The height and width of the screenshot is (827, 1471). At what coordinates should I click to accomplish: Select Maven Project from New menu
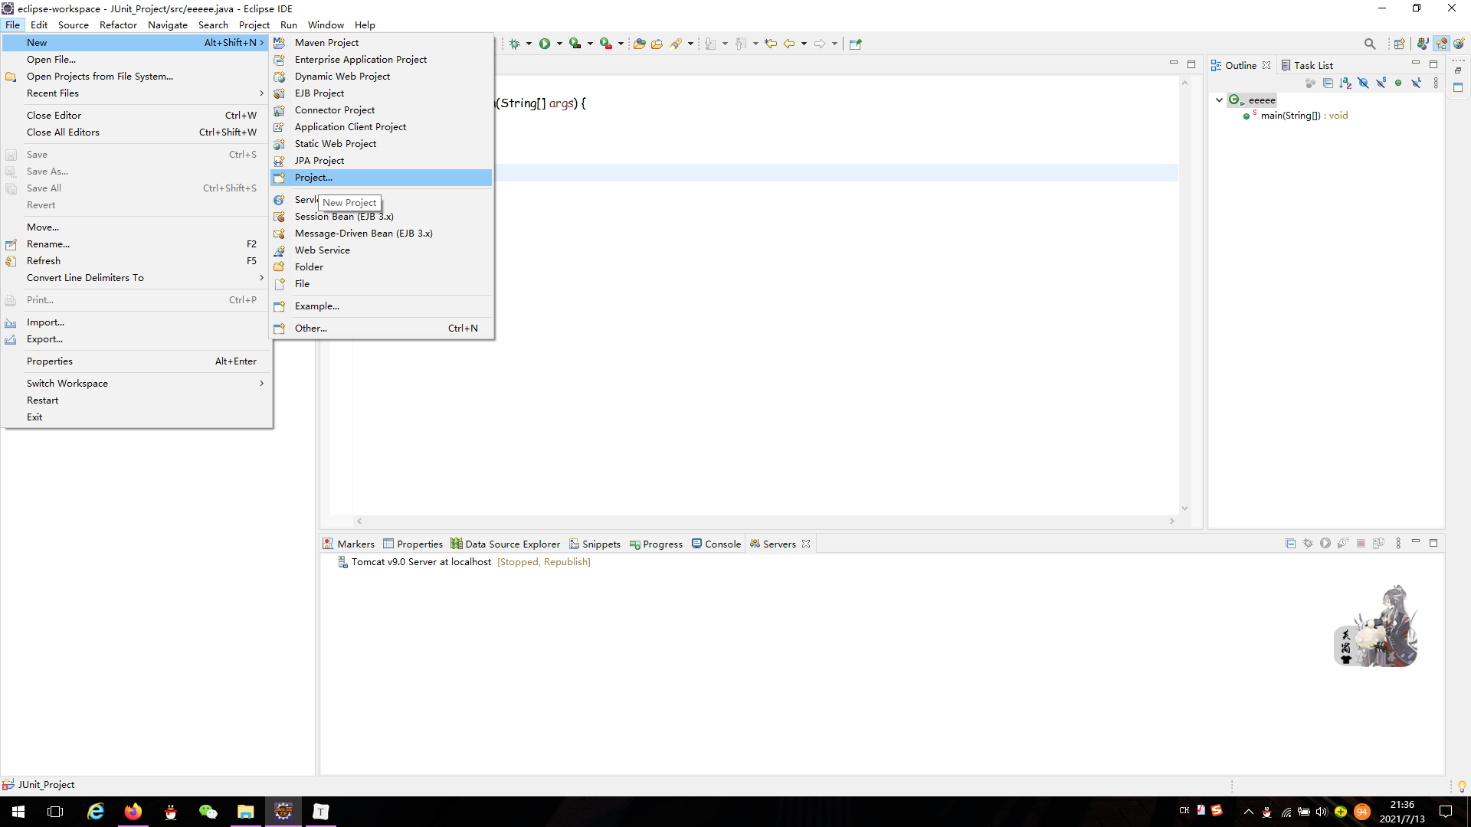[326, 42]
